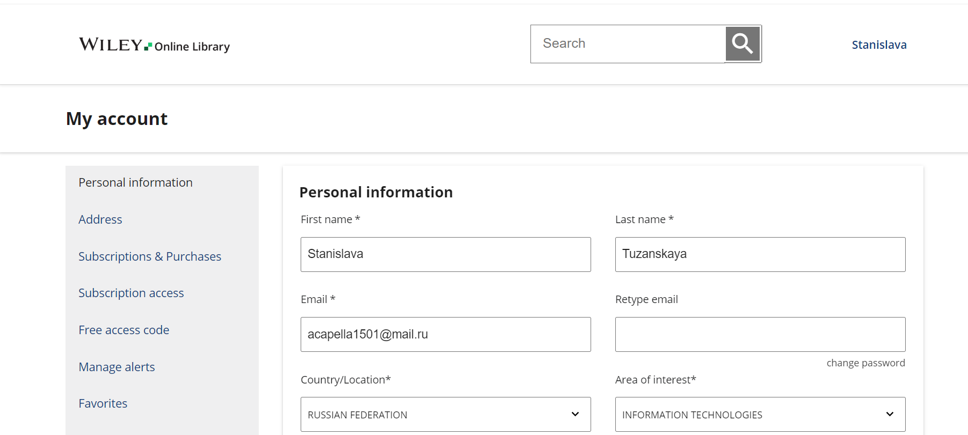The height and width of the screenshot is (435, 968).
Task: Edit the First name field
Action: coord(446,254)
